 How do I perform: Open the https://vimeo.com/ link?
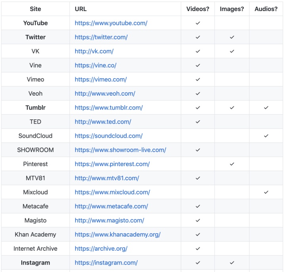(x=101, y=79)
